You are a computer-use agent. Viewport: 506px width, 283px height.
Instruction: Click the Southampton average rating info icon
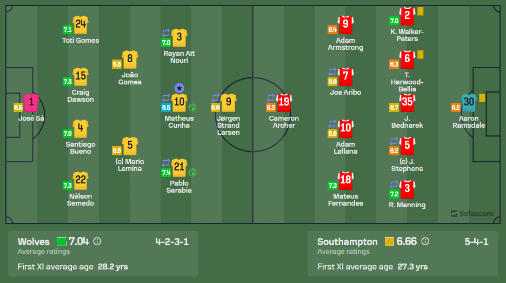pos(425,241)
